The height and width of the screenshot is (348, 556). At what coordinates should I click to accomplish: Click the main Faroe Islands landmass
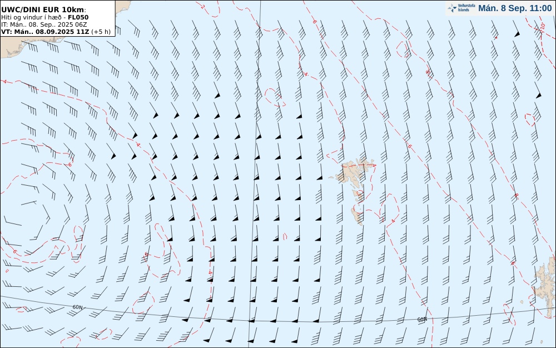(351, 172)
